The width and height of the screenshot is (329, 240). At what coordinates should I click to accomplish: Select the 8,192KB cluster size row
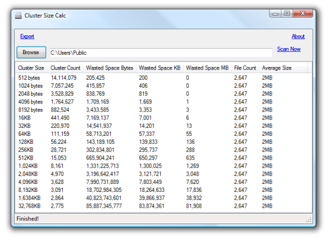[x=164, y=190]
